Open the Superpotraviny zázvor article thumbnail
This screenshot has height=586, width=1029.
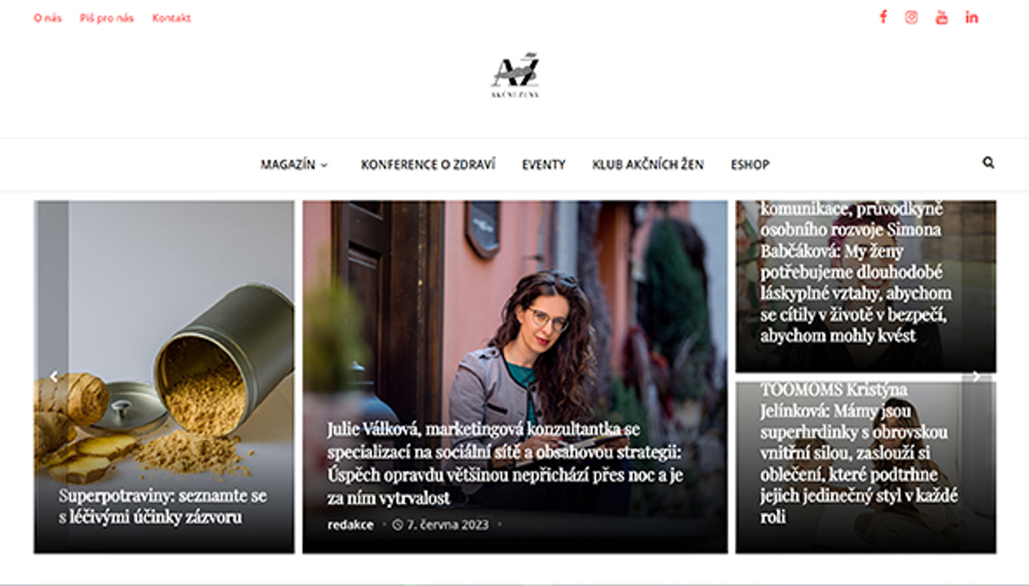[x=164, y=377]
